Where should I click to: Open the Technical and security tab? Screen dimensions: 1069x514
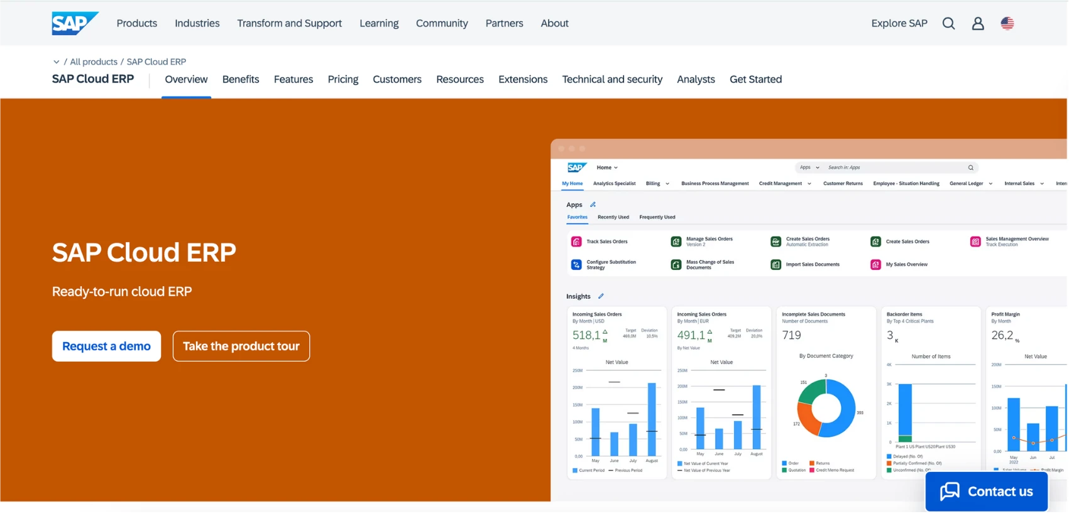pos(613,80)
